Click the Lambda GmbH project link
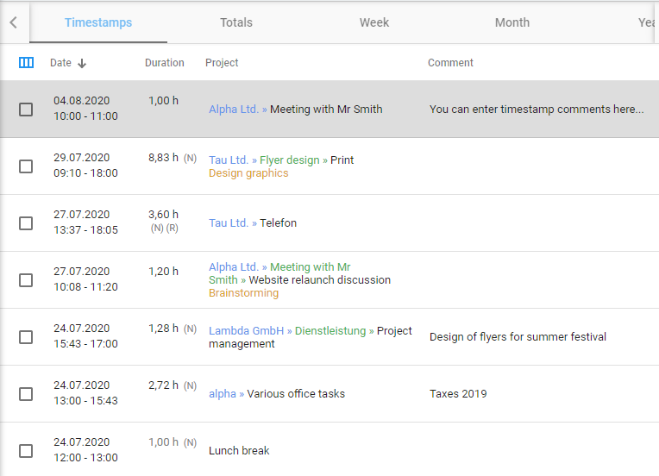This screenshot has height=476, width=659. pyautogui.click(x=246, y=331)
